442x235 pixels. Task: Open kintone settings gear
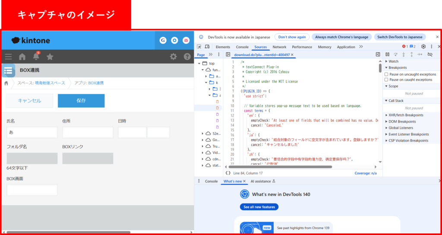coord(173,57)
